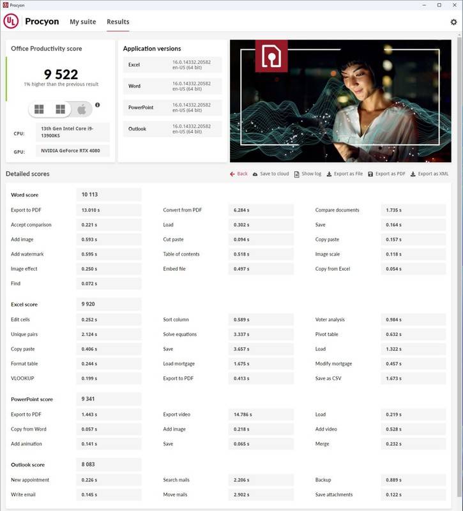Viewport: 463px width, 511px height.
Task: Select the Windows logo directly beside the Apple logo
Action: click(60, 109)
